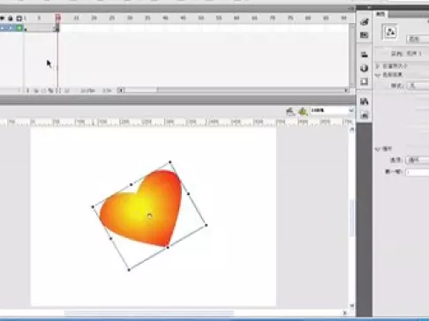Toggle the eye visibility column header
Viewport: 429px width, 321px height.
point(2,19)
